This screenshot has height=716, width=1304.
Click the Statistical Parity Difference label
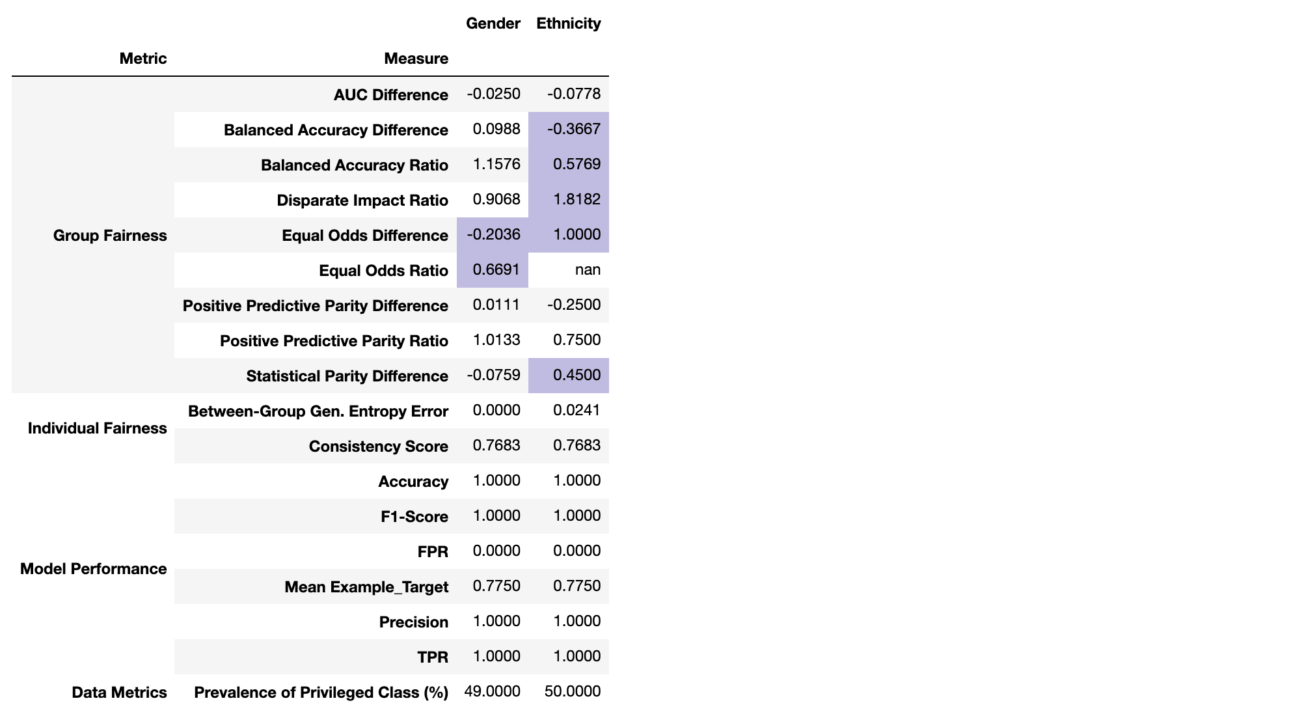[x=347, y=376]
